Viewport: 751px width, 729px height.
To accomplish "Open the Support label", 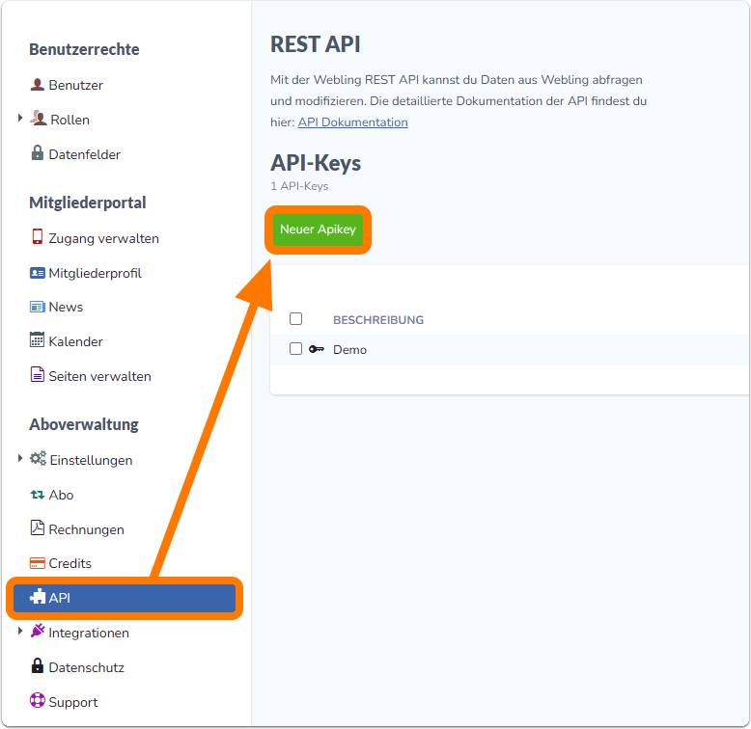I will (x=73, y=702).
